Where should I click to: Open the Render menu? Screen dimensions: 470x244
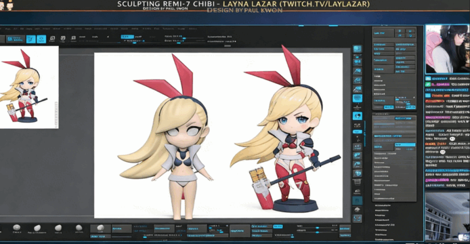[x=114, y=29]
